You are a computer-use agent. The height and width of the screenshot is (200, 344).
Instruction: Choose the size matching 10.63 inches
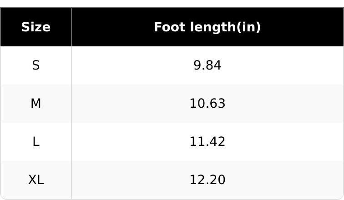tap(36, 104)
